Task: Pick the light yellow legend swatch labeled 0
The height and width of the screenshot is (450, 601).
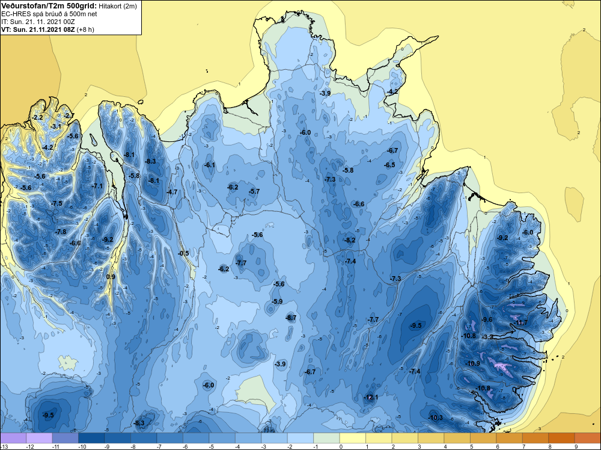Action: click(x=352, y=438)
